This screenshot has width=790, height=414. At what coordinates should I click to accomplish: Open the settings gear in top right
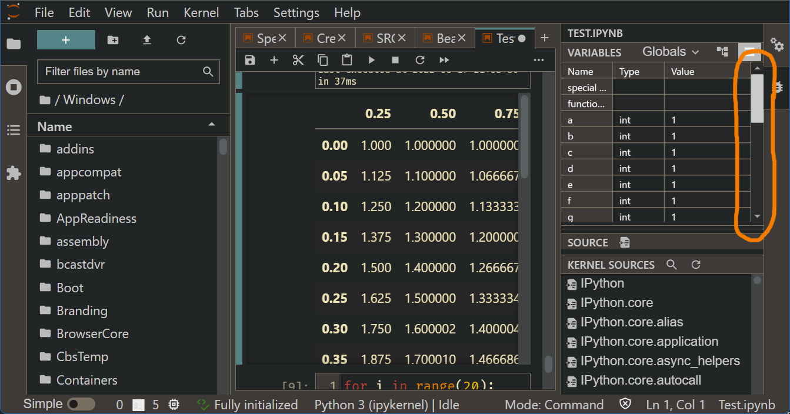(778, 44)
